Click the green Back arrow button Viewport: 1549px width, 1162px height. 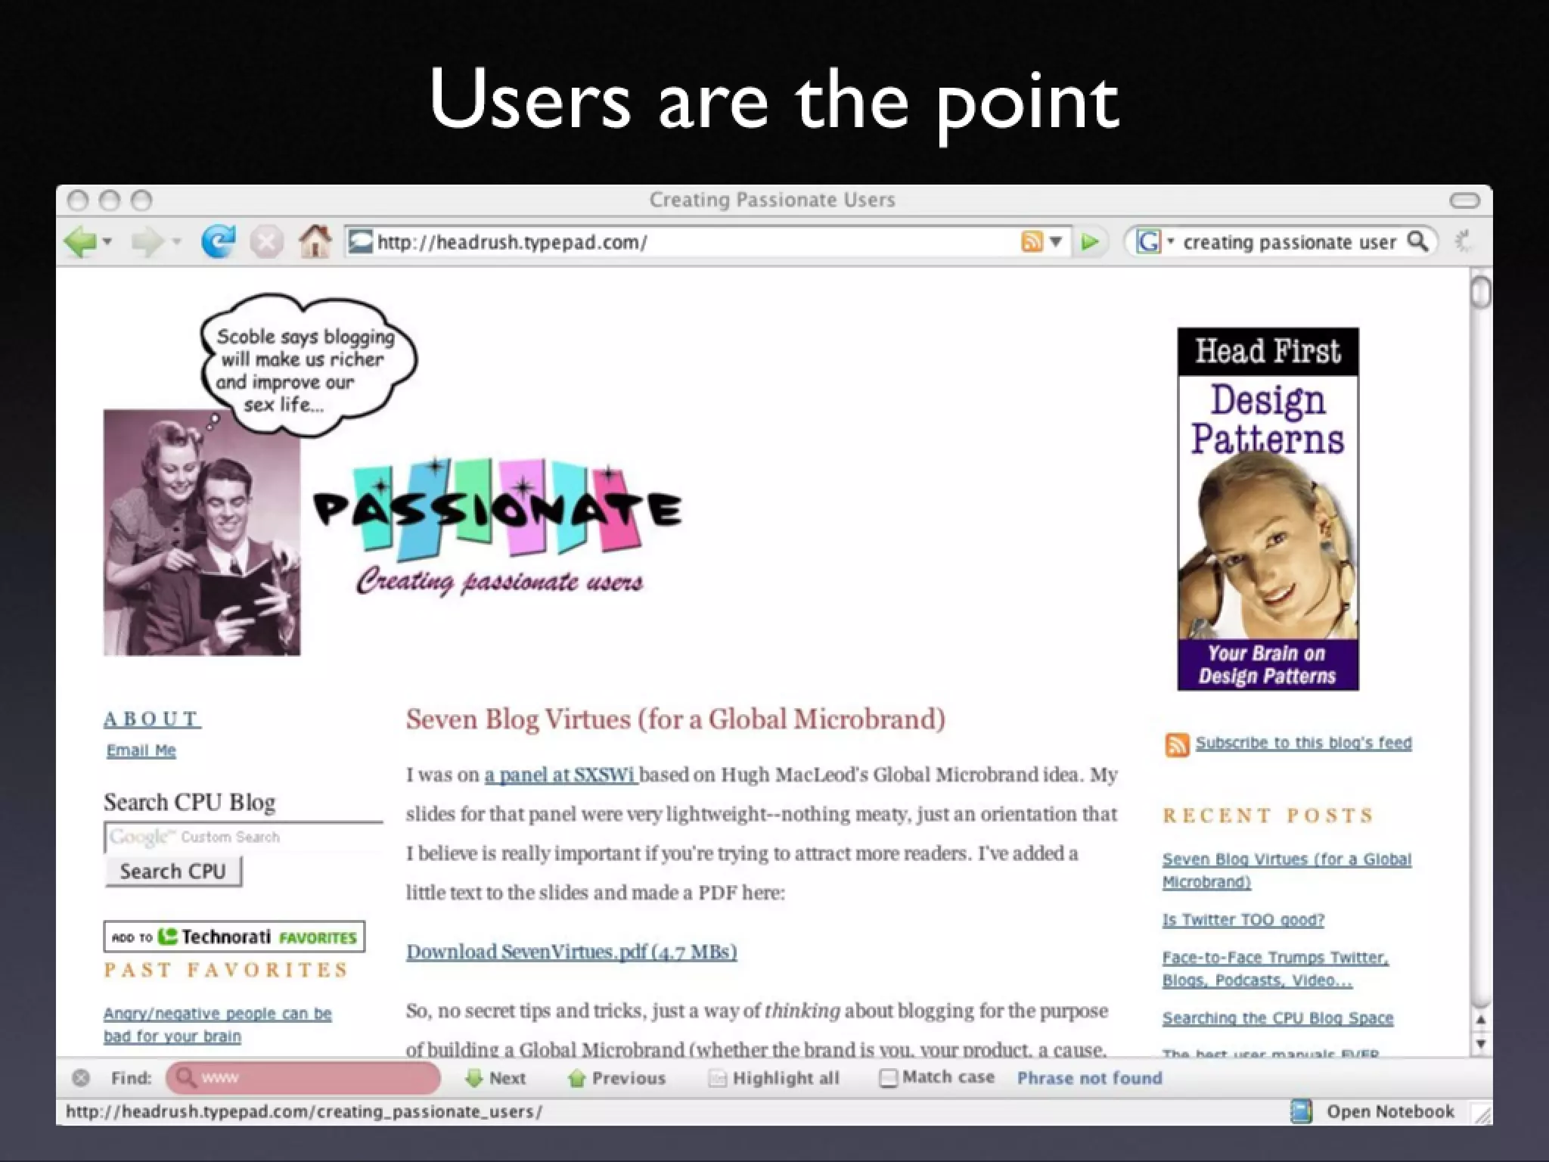coord(79,243)
